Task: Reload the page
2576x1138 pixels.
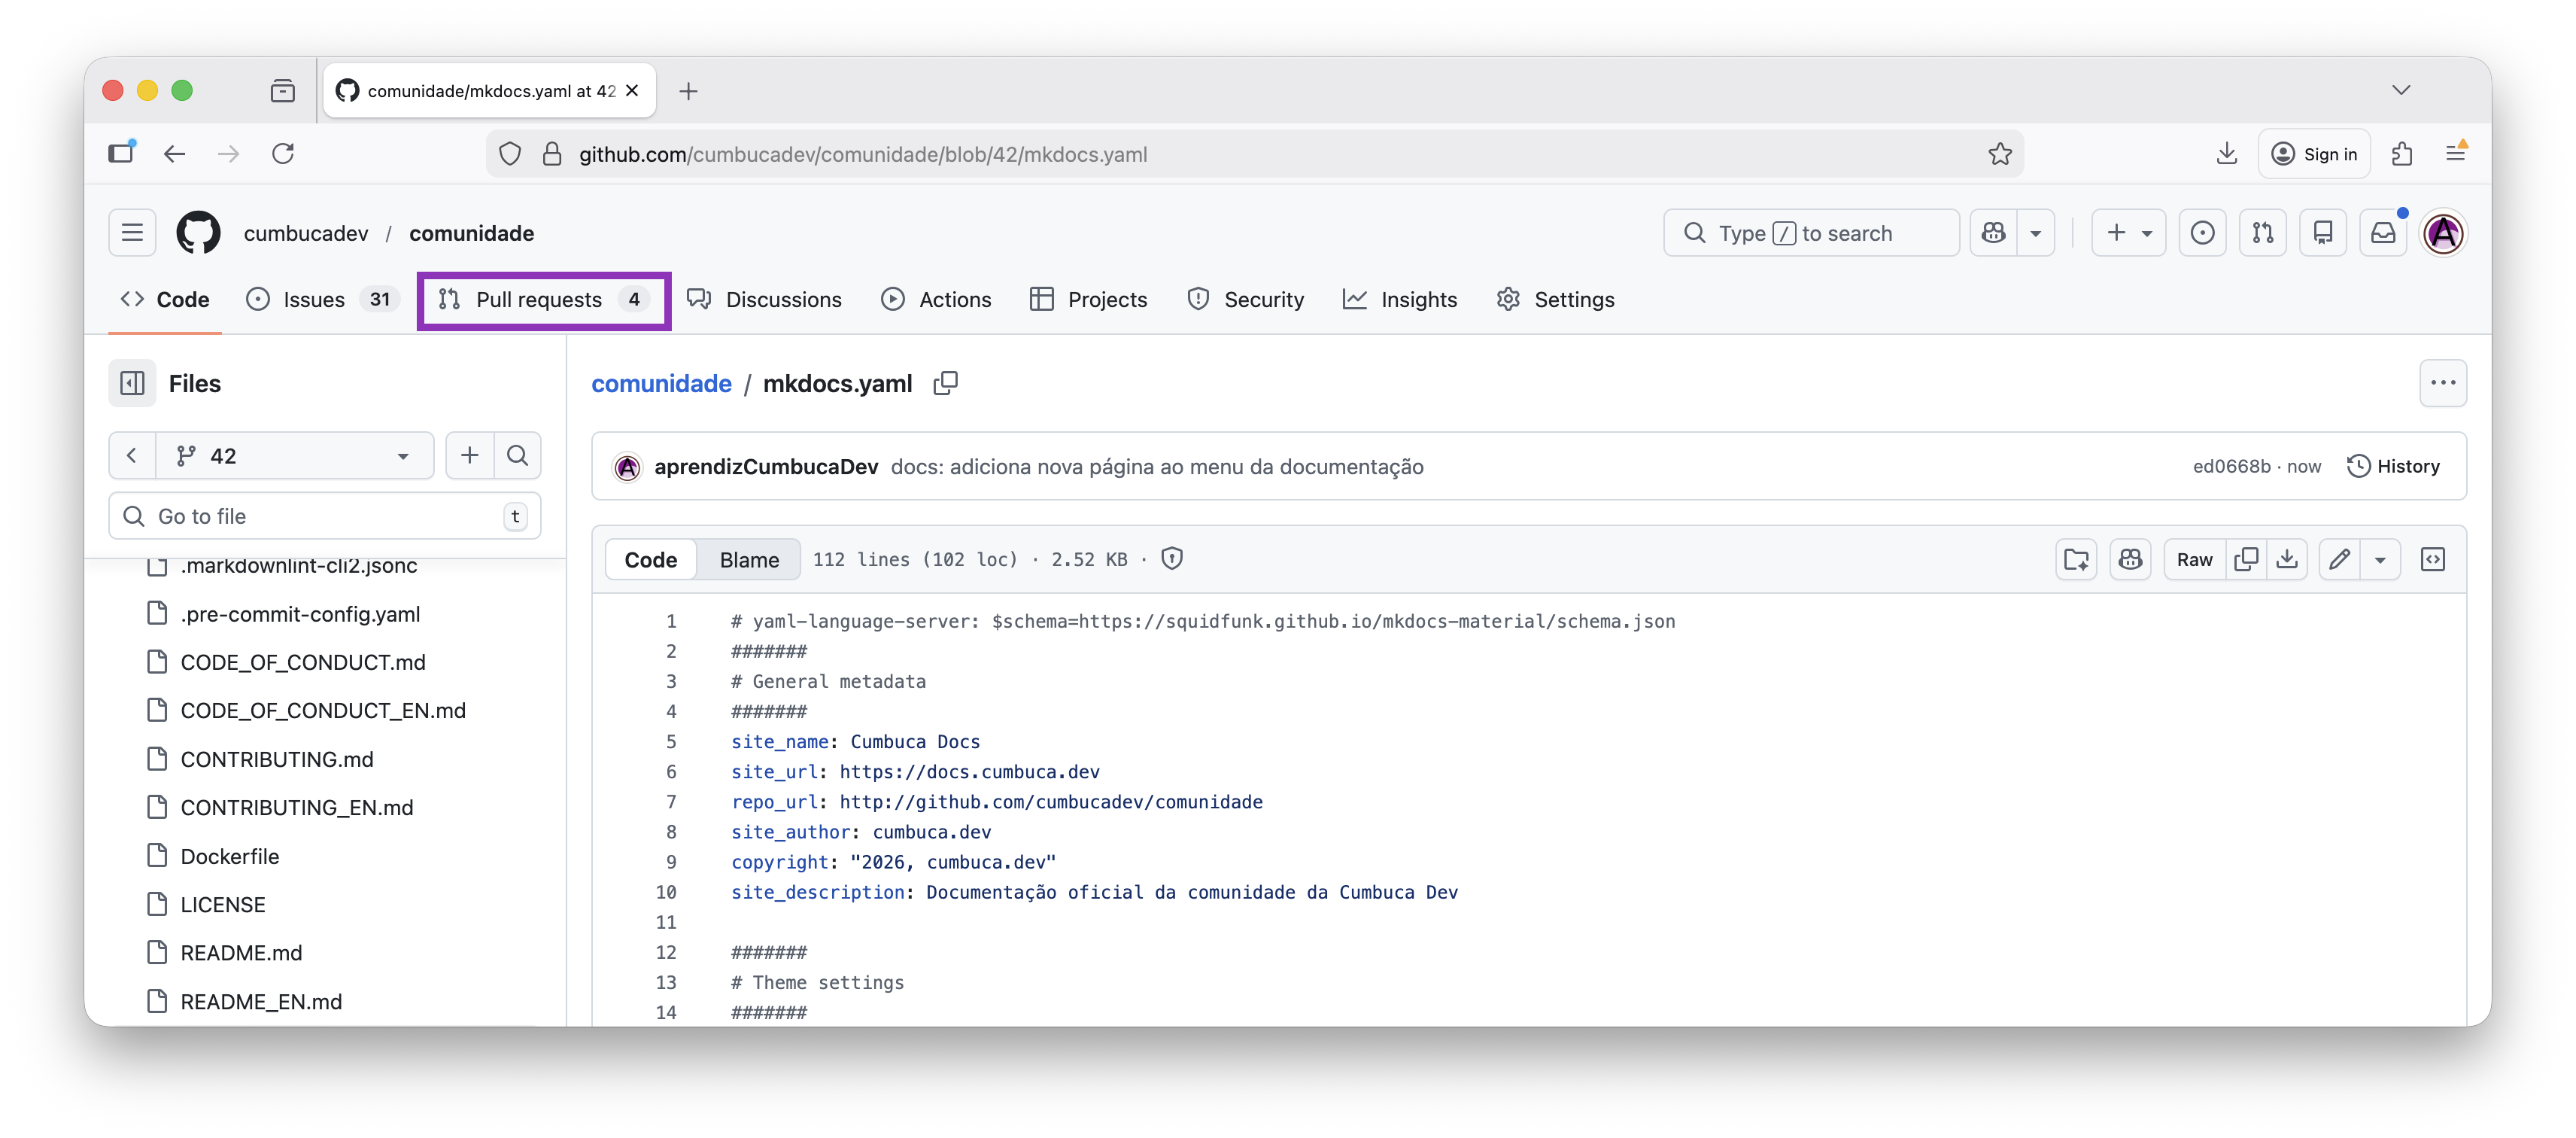Action: click(283, 154)
